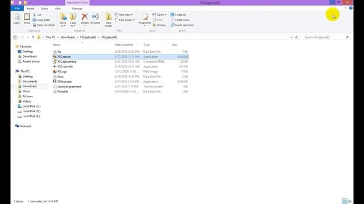
Task: Open Documents in navigation pane
Action: coord(30,82)
